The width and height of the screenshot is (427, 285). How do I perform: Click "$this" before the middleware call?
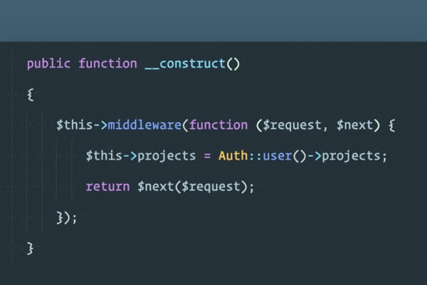(74, 125)
